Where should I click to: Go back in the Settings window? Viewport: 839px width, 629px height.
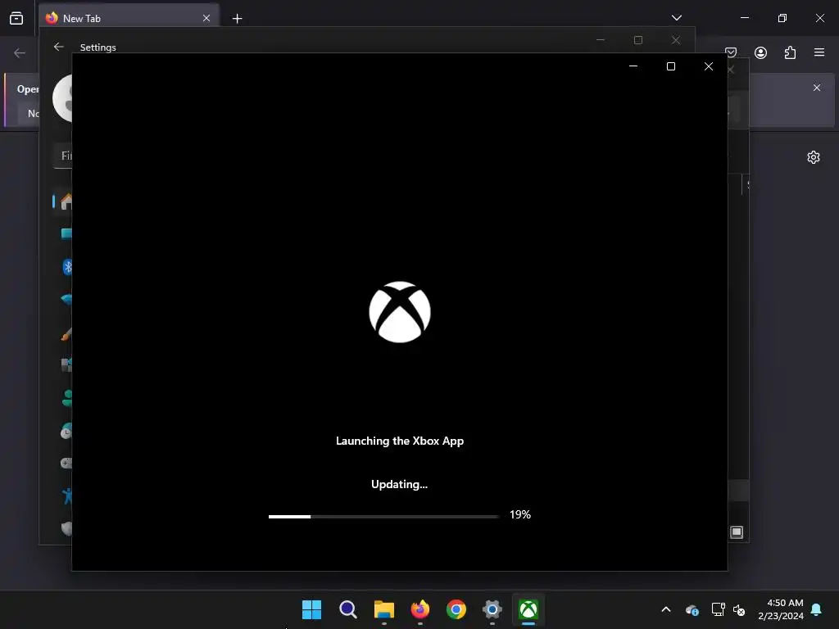pos(59,47)
